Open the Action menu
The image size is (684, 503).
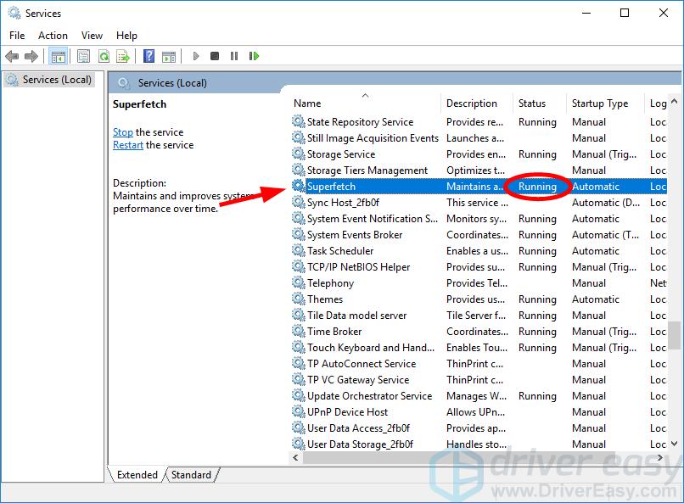pyautogui.click(x=53, y=36)
